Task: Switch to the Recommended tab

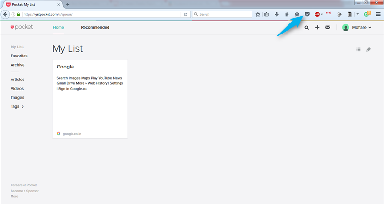Action: 95,27
